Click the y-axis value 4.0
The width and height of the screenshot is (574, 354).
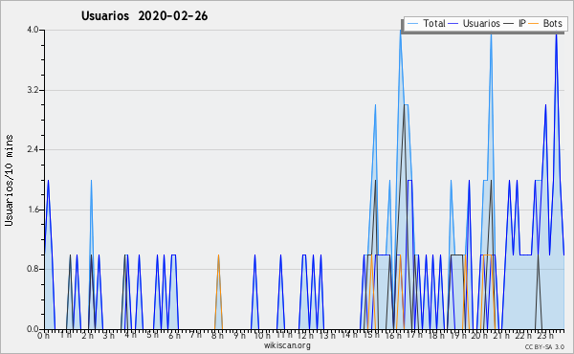pyautogui.click(x=33, y=30)
